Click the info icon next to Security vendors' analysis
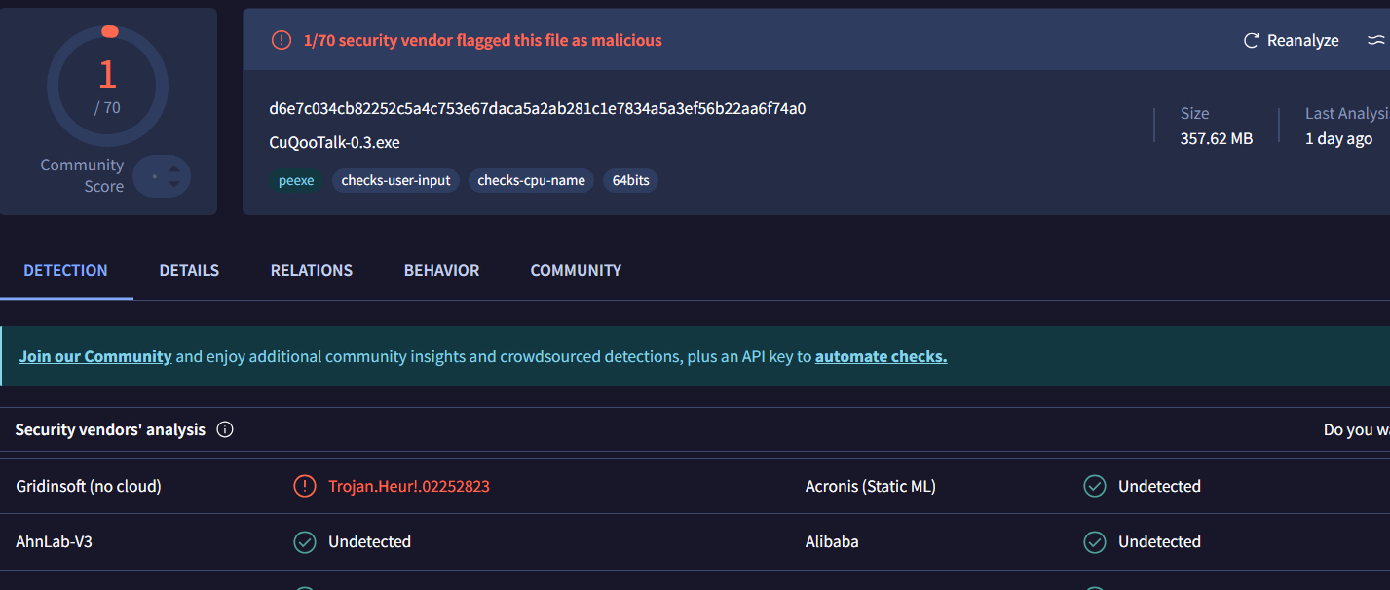The image size is (1390, 590). [x=225, y=429]
